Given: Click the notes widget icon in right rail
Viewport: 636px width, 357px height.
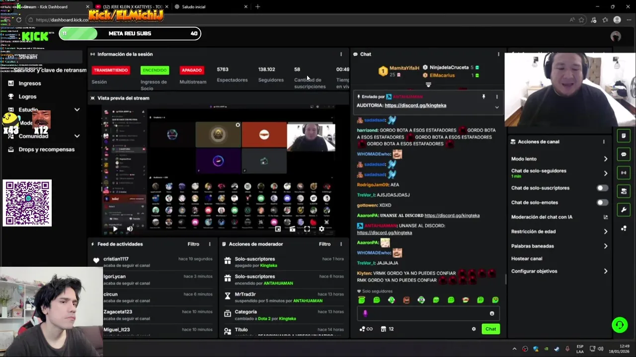Looking at the screenshot, I should (624, 136).
